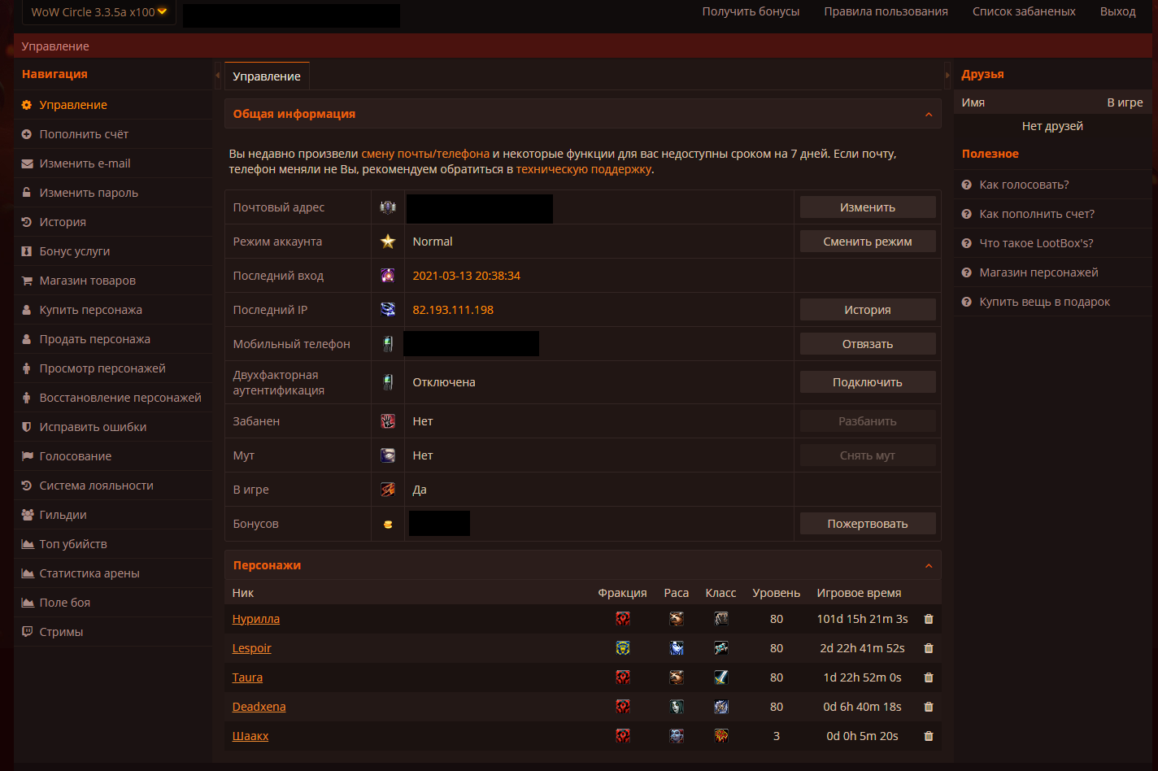
Task: Click trash icon in Lespoir row
Action: pos(929,648)
